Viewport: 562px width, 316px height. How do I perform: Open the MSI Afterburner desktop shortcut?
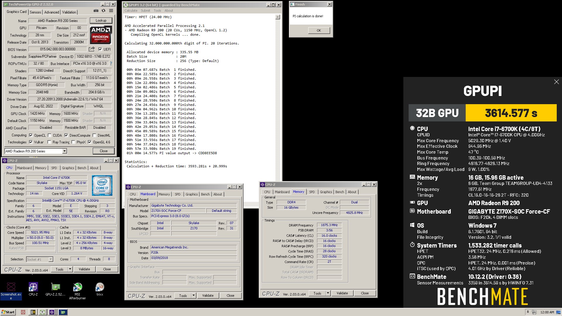click(x=77, y=291)
